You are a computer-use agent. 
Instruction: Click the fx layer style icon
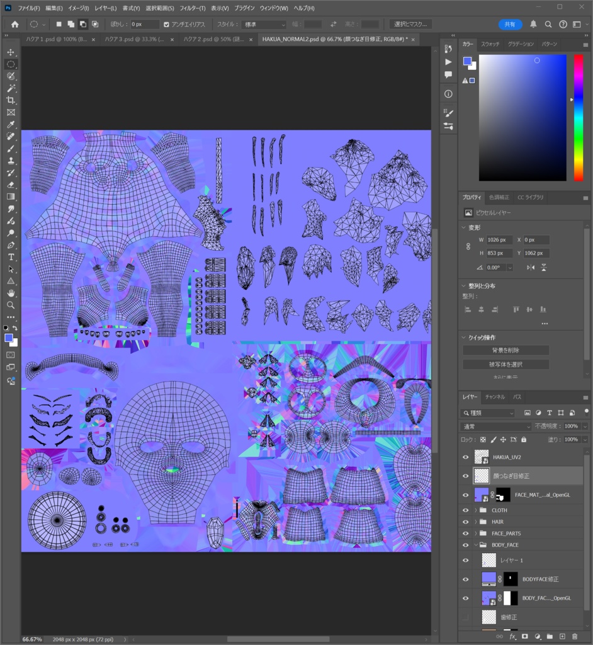coord(513,636)
